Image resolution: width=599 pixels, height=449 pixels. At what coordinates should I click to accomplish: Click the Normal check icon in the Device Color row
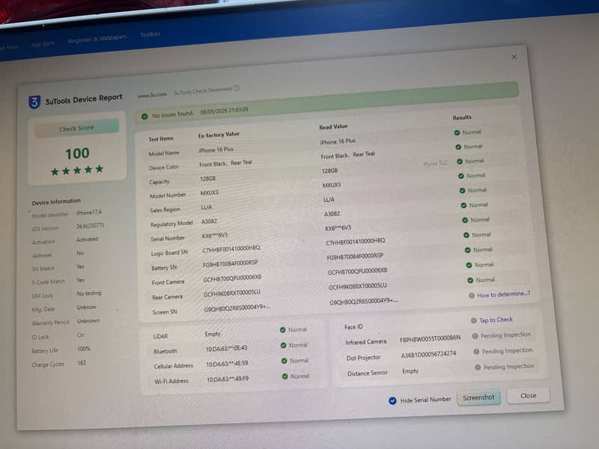[458, 147]
